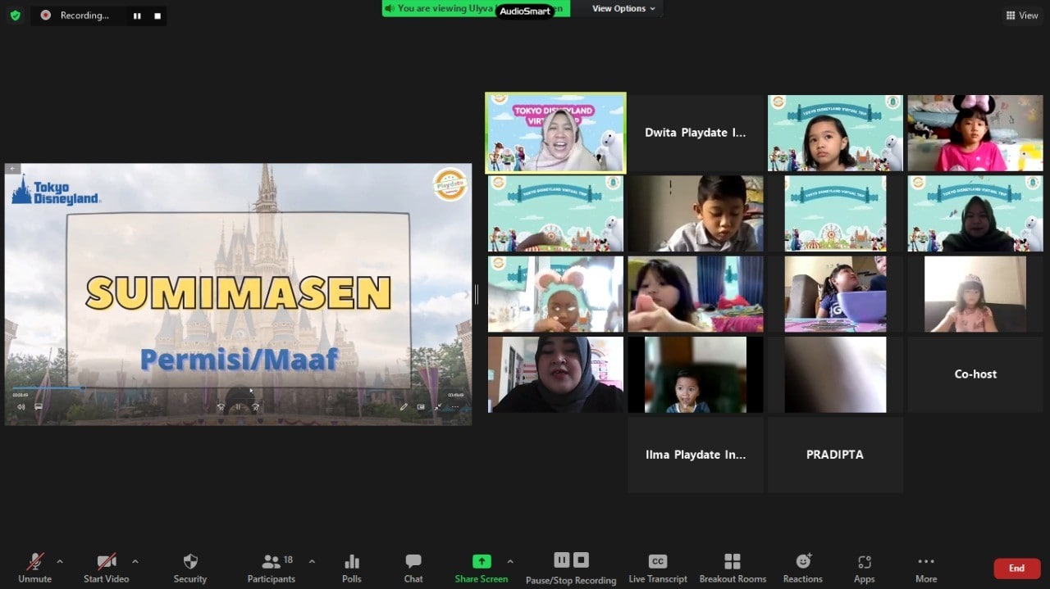This screenshot has width=1050, height=589.
Task: Open Polls from the meeting toolbar
Action: tap(352, 567)
